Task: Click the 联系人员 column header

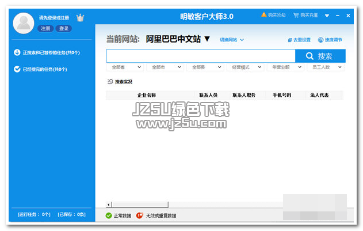Action: click(208, 95)
